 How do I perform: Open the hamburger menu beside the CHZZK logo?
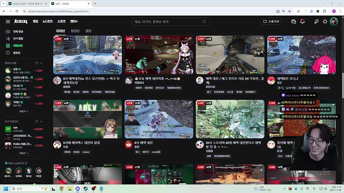(8, 21)
